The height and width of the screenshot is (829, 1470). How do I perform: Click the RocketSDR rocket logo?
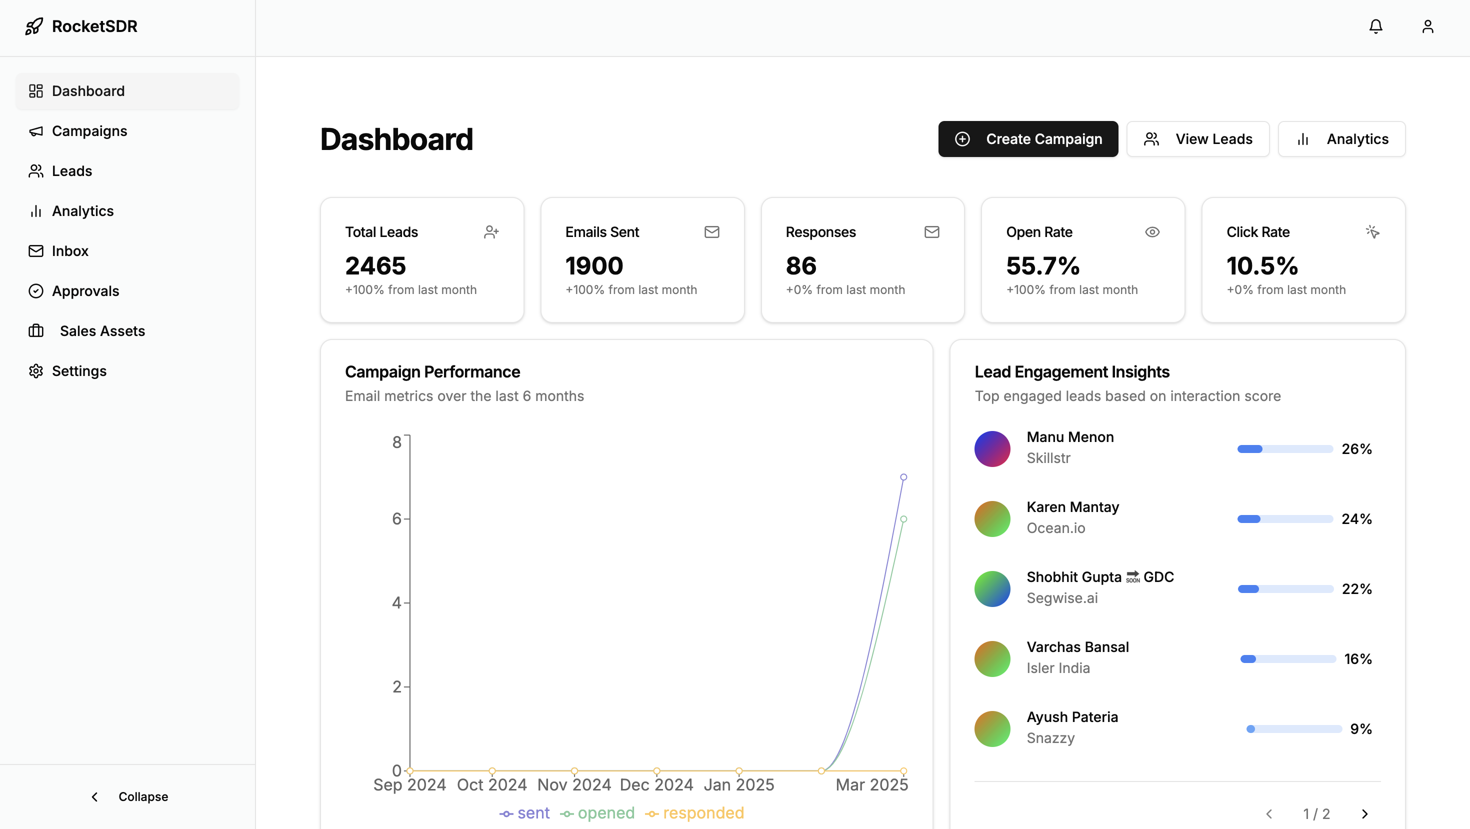tap(34, 26)
